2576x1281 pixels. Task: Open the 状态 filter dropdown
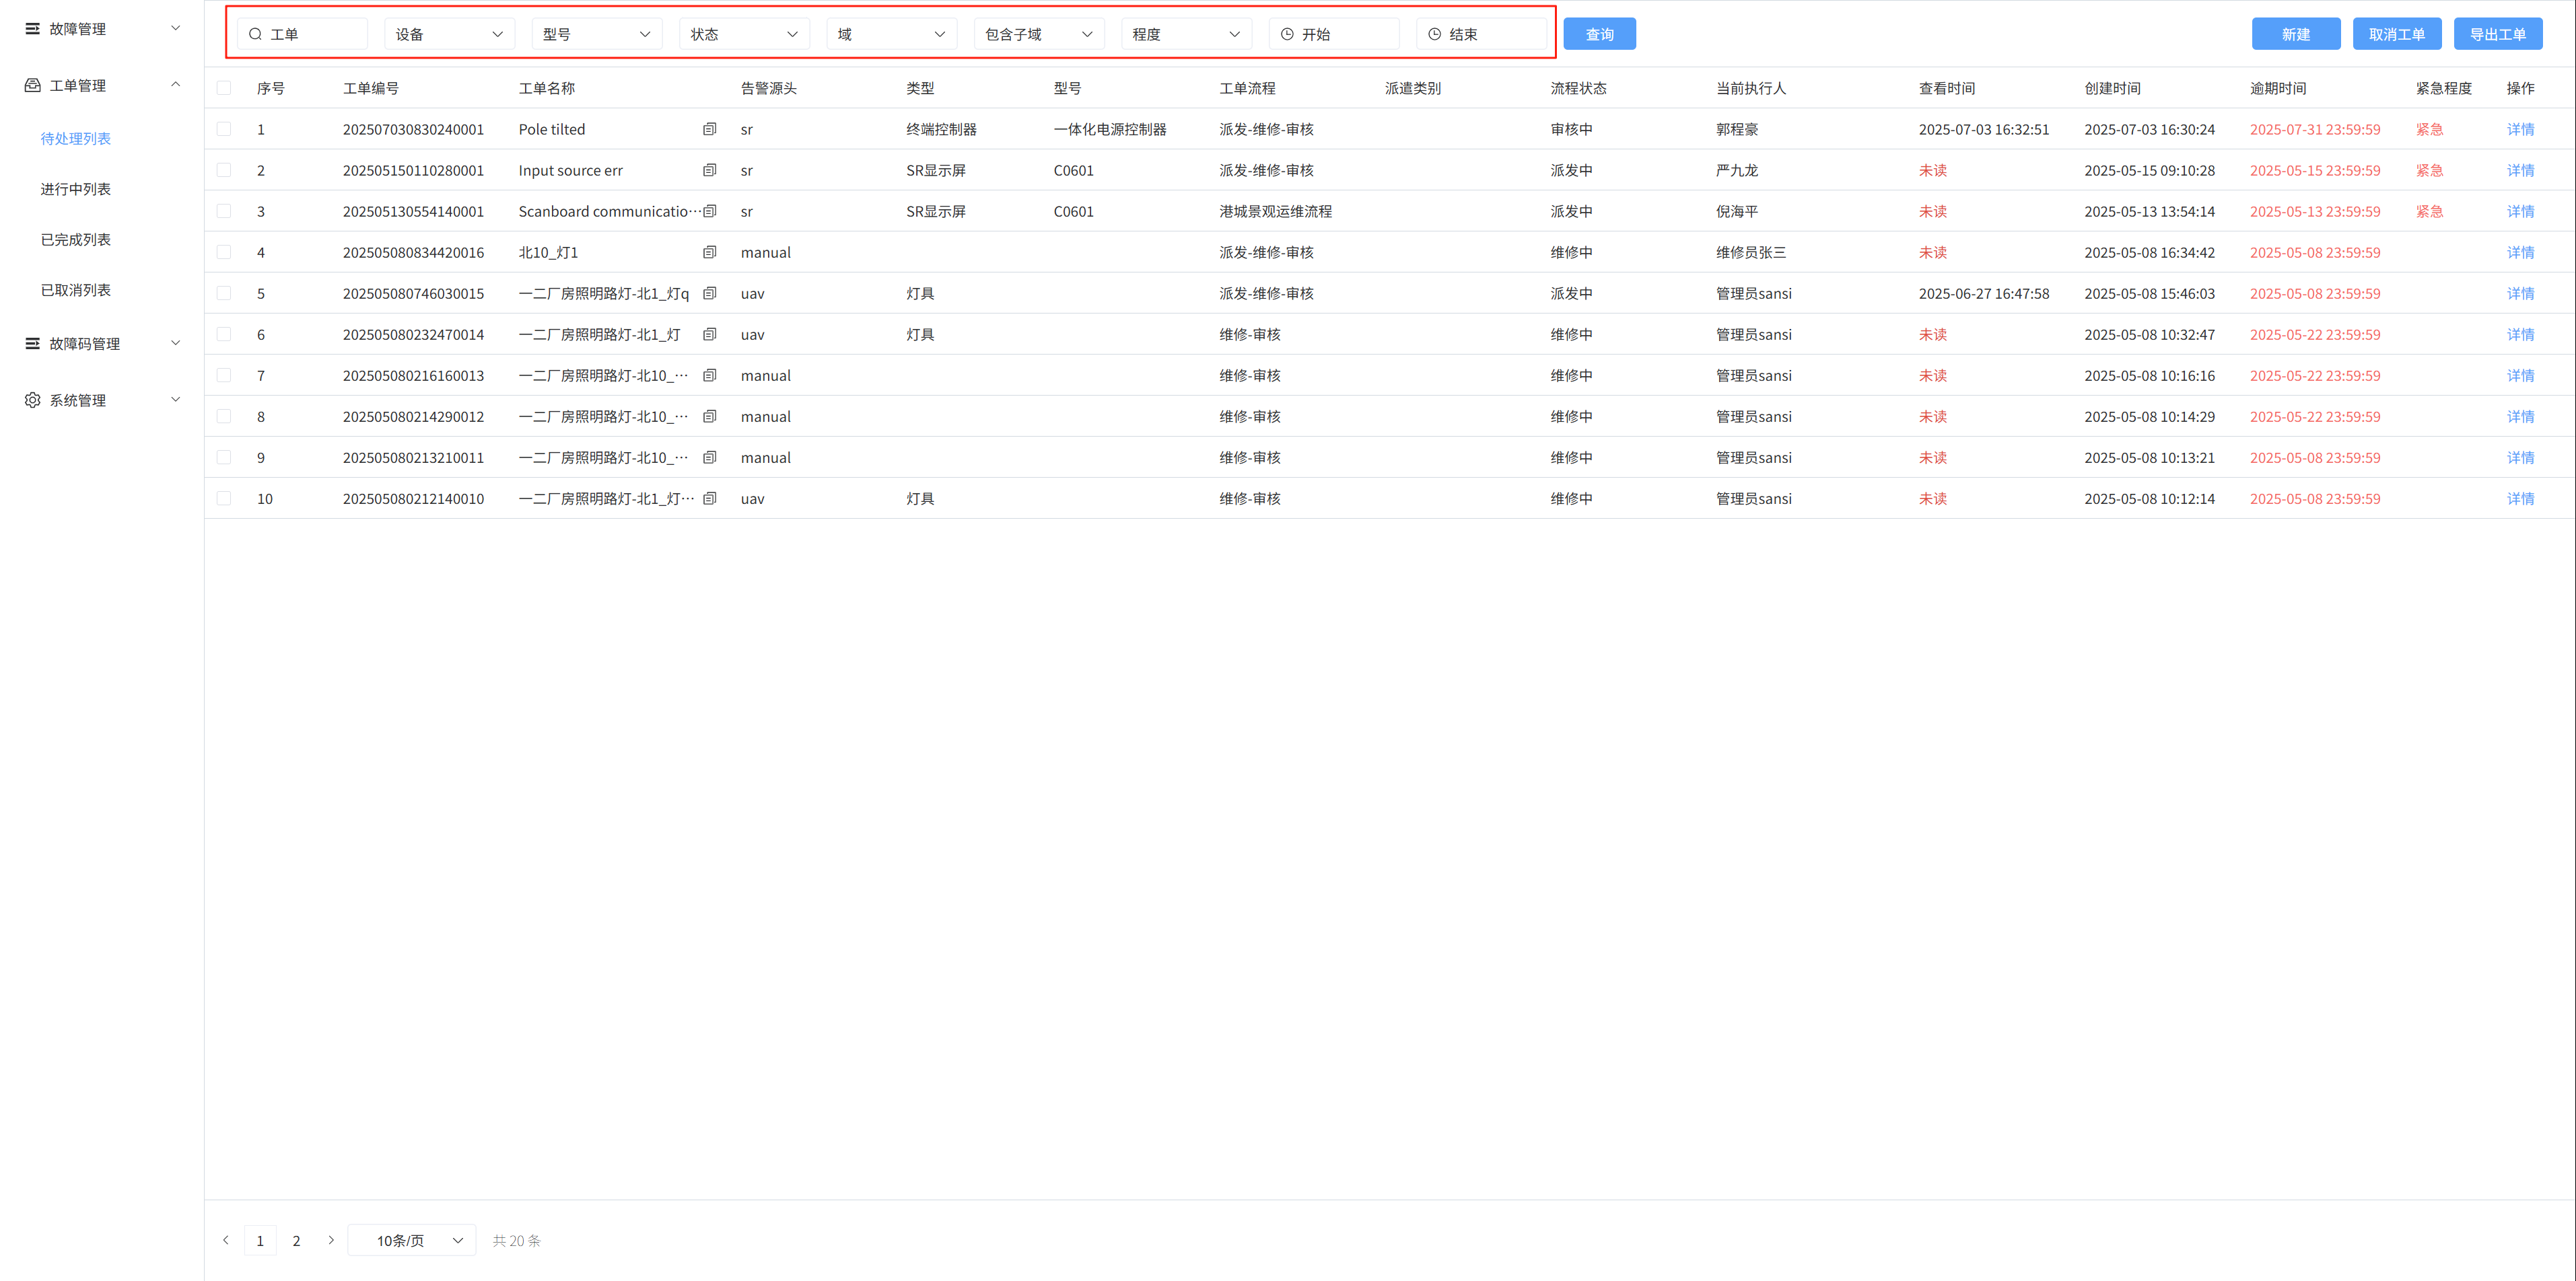tap(744, 34)
